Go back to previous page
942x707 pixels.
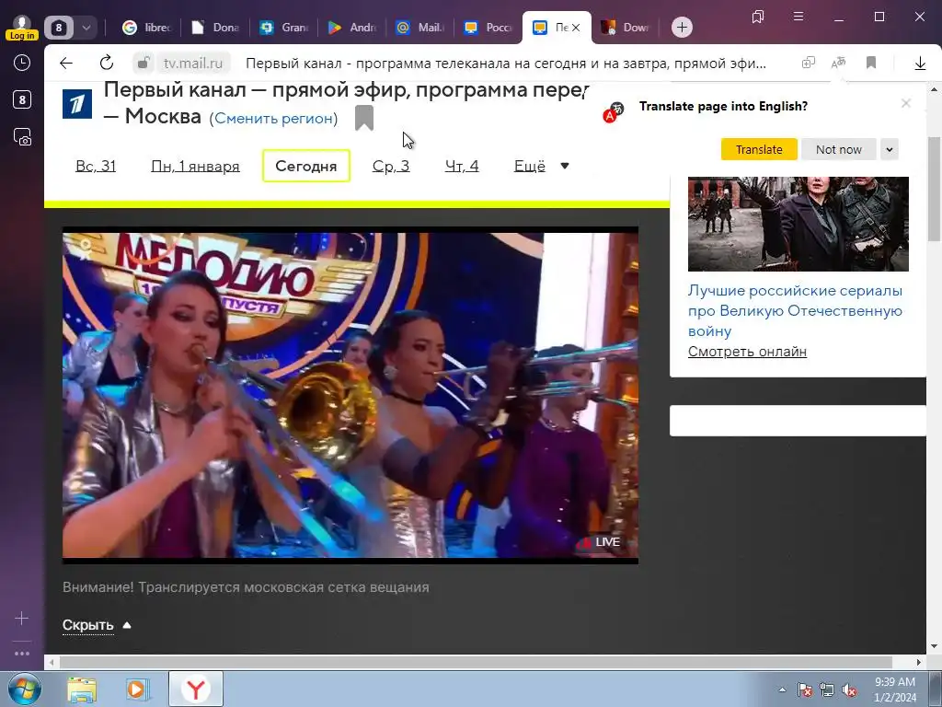tap(66, 64)
